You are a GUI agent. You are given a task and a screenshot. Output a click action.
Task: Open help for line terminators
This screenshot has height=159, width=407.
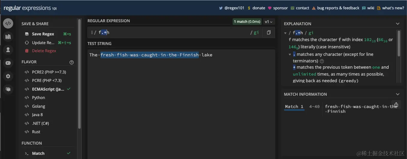[322, 61]
